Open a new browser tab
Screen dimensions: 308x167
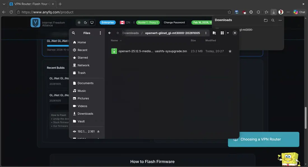click(x=60, y=4)
